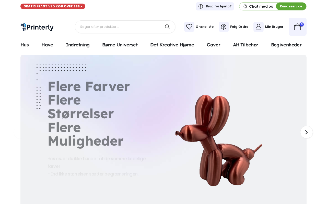Viewport: 327px width, 204px height.
Task: Open the Hus menu category
Action: point(25,45)
